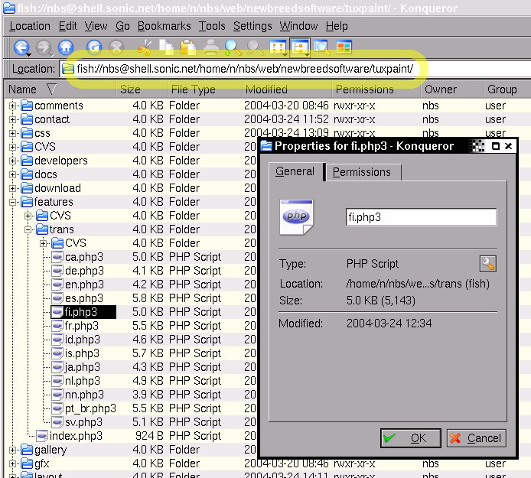Switch to the Permissions tab
The image size is (531, 478).
(362, 172)
